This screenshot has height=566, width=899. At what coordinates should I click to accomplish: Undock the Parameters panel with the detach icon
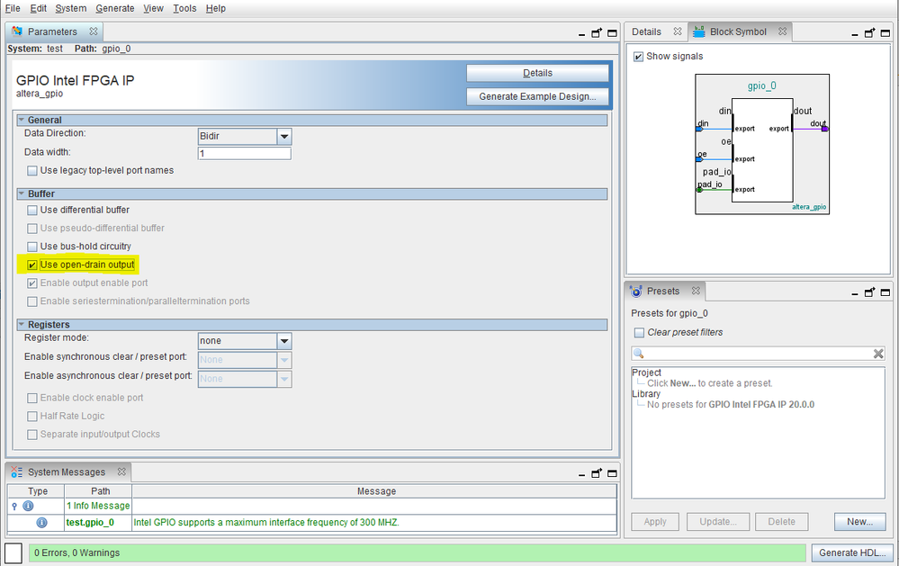(596, 32)
